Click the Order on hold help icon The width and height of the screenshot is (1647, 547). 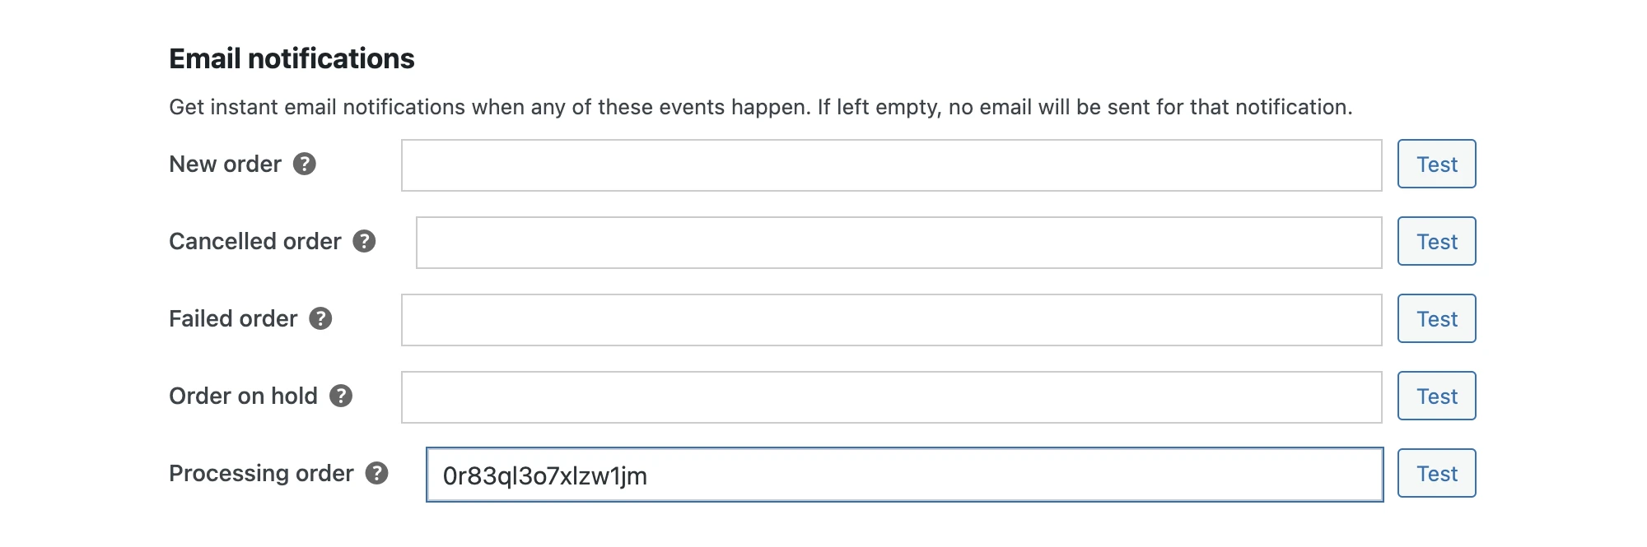point(341,396)
